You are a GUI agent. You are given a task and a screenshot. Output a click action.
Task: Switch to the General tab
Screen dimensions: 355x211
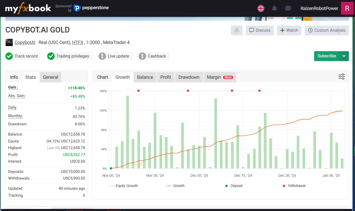pos(51,77)
